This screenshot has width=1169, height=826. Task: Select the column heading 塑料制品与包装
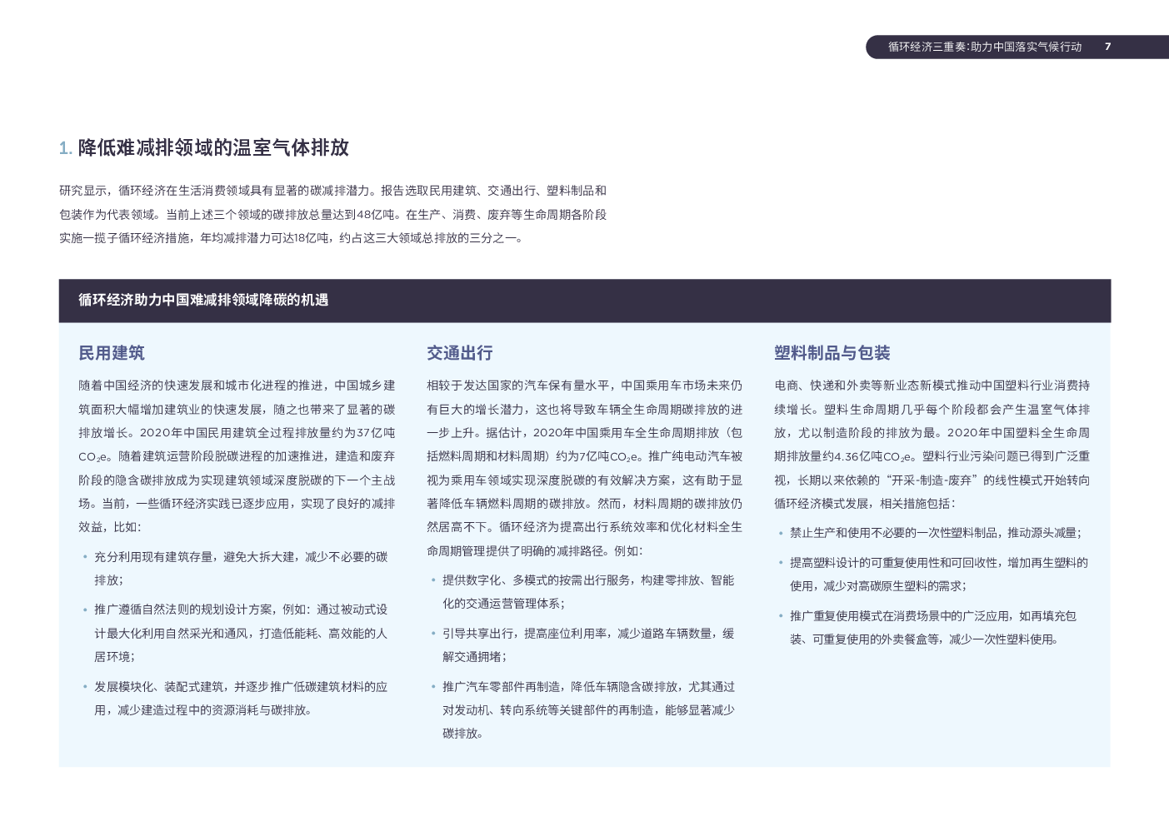tap(832, 353)
